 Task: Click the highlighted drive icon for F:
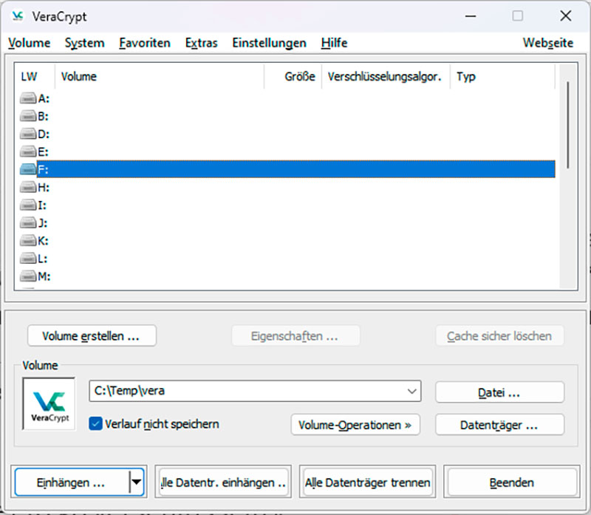pos(28,169)
